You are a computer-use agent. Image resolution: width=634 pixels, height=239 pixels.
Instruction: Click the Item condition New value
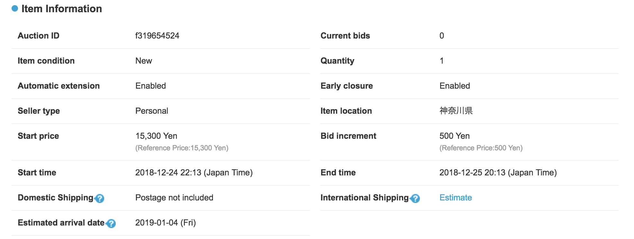point(144,61)
